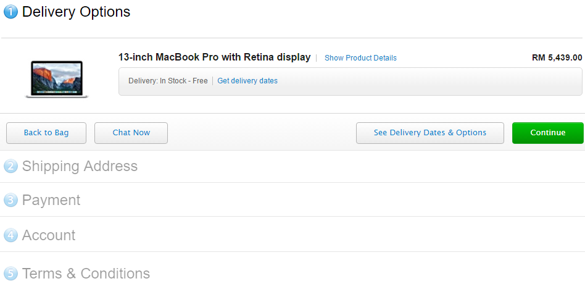Select the Delivery Options heading
585x289 pixels.
point(76,12)
